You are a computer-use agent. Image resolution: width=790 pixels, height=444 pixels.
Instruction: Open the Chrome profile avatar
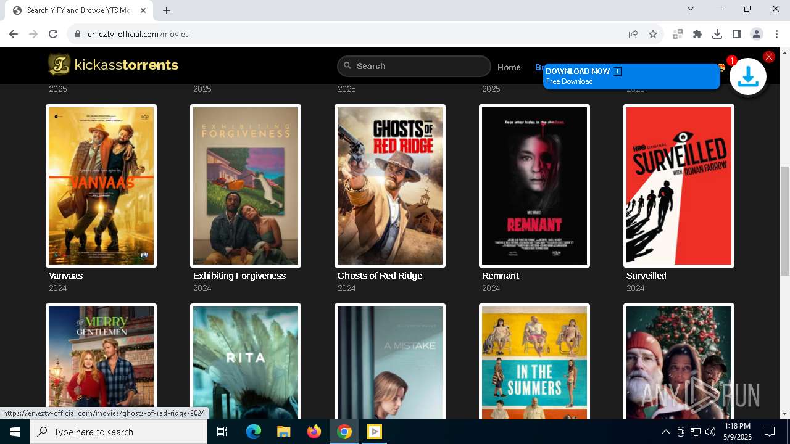pyautogui.click(x=757, y=34)
